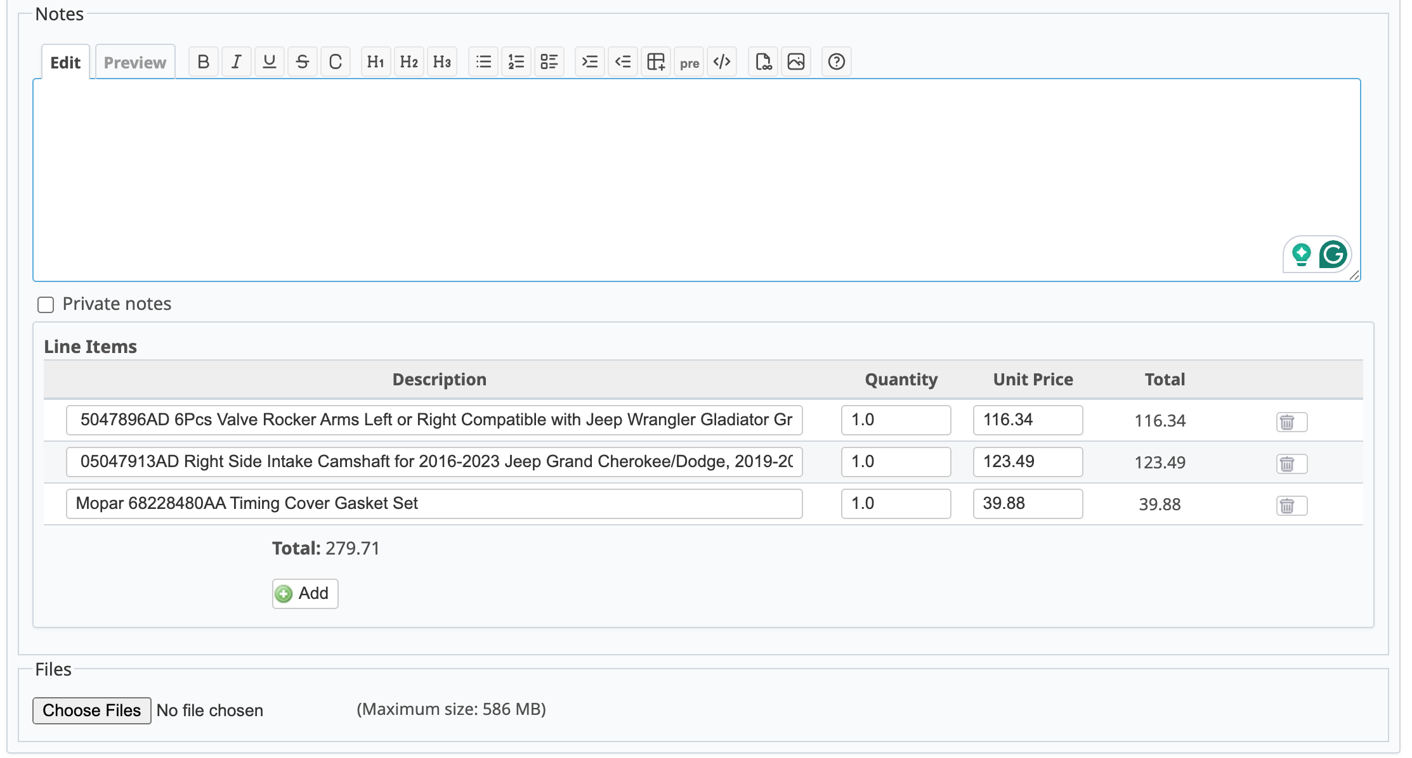Enable the Private notes checkbox
1412x758 pixels.
click(x=46, y=305)
